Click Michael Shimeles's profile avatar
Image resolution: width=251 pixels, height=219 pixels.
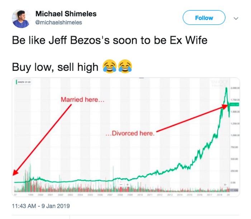tap(21, 19)
